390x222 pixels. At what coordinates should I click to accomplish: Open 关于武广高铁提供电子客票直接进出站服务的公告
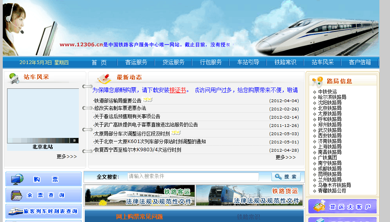146,125
